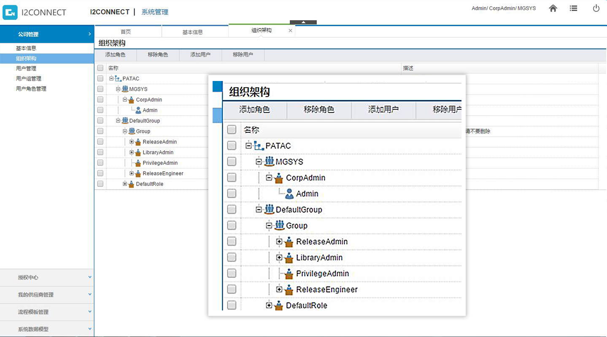This screenshot has width=607, height=337.
Task: Close the 组织架构 tab
Action: click(x=290, y=30)
